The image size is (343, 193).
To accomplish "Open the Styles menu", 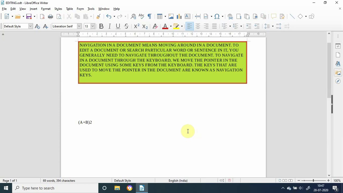I will [x=58, y=9].
